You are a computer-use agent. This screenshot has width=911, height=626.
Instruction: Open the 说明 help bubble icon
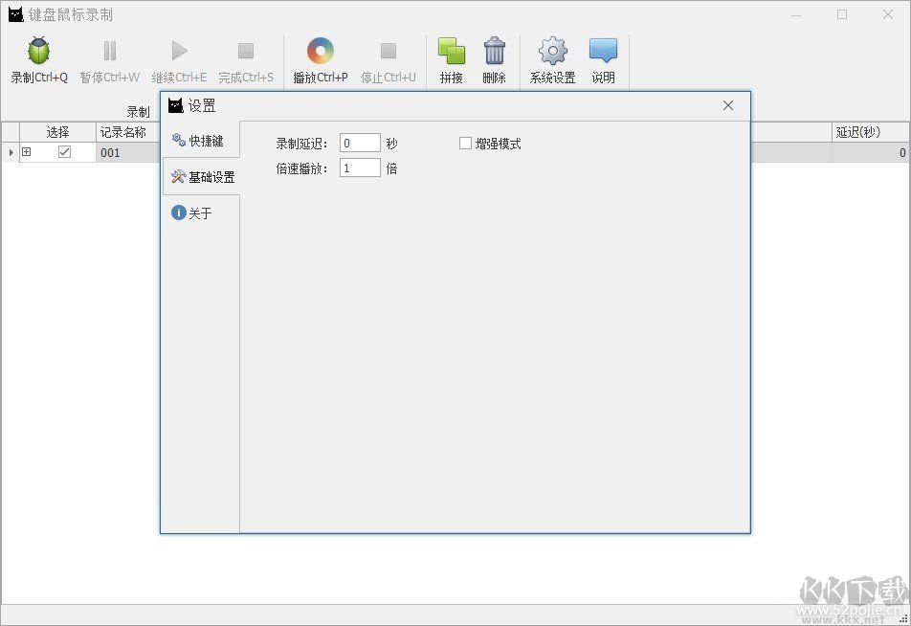pyautogui.click(x=603, y=52)
